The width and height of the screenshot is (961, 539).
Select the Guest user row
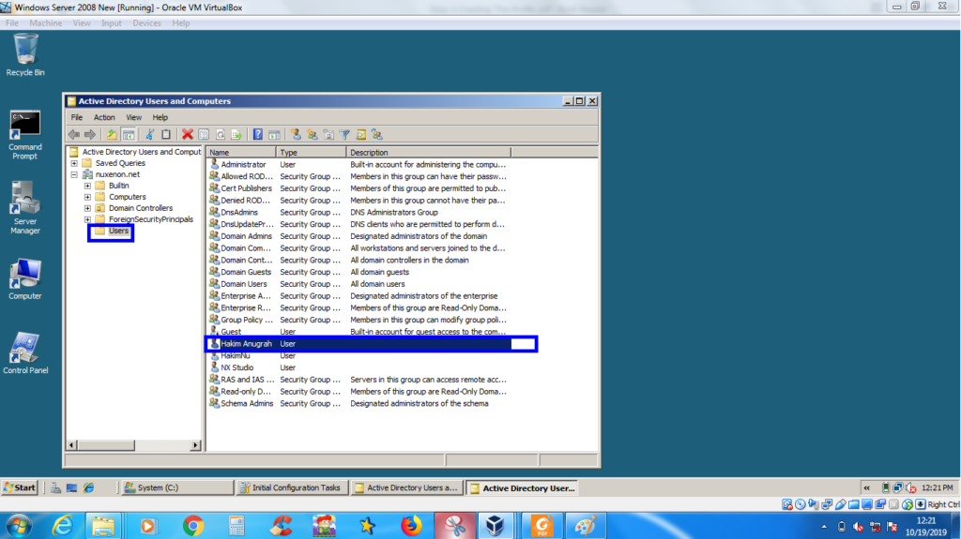(x=360, y=332)
